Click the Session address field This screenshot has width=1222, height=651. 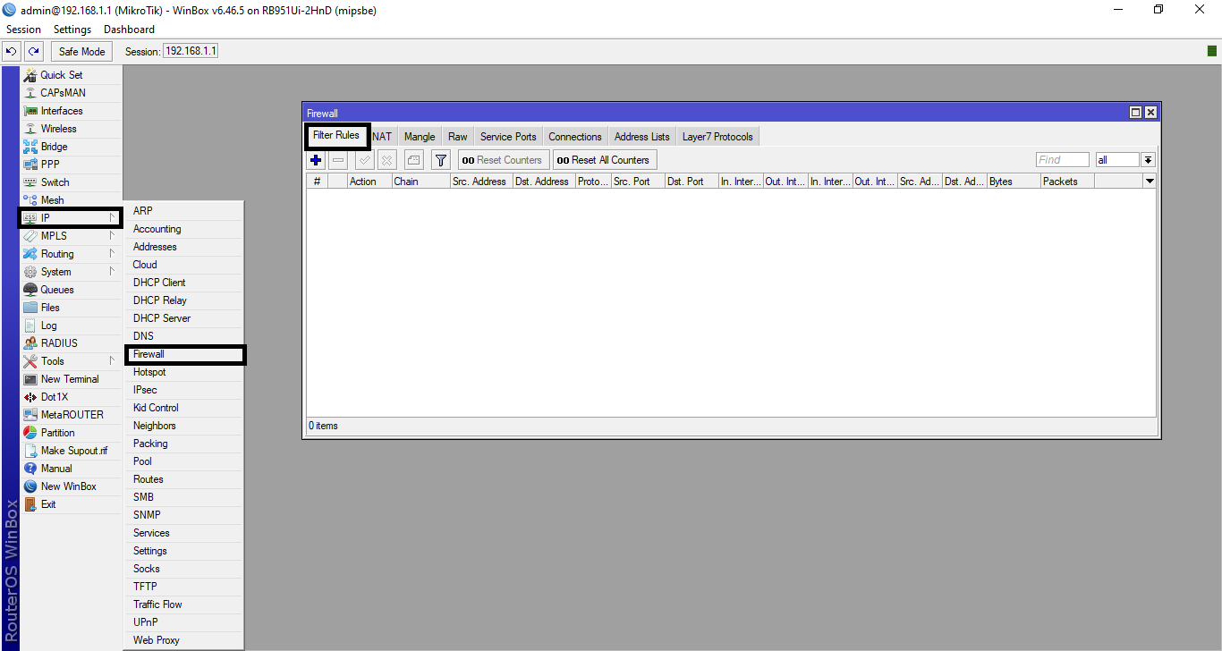click(x=190, y=51)
